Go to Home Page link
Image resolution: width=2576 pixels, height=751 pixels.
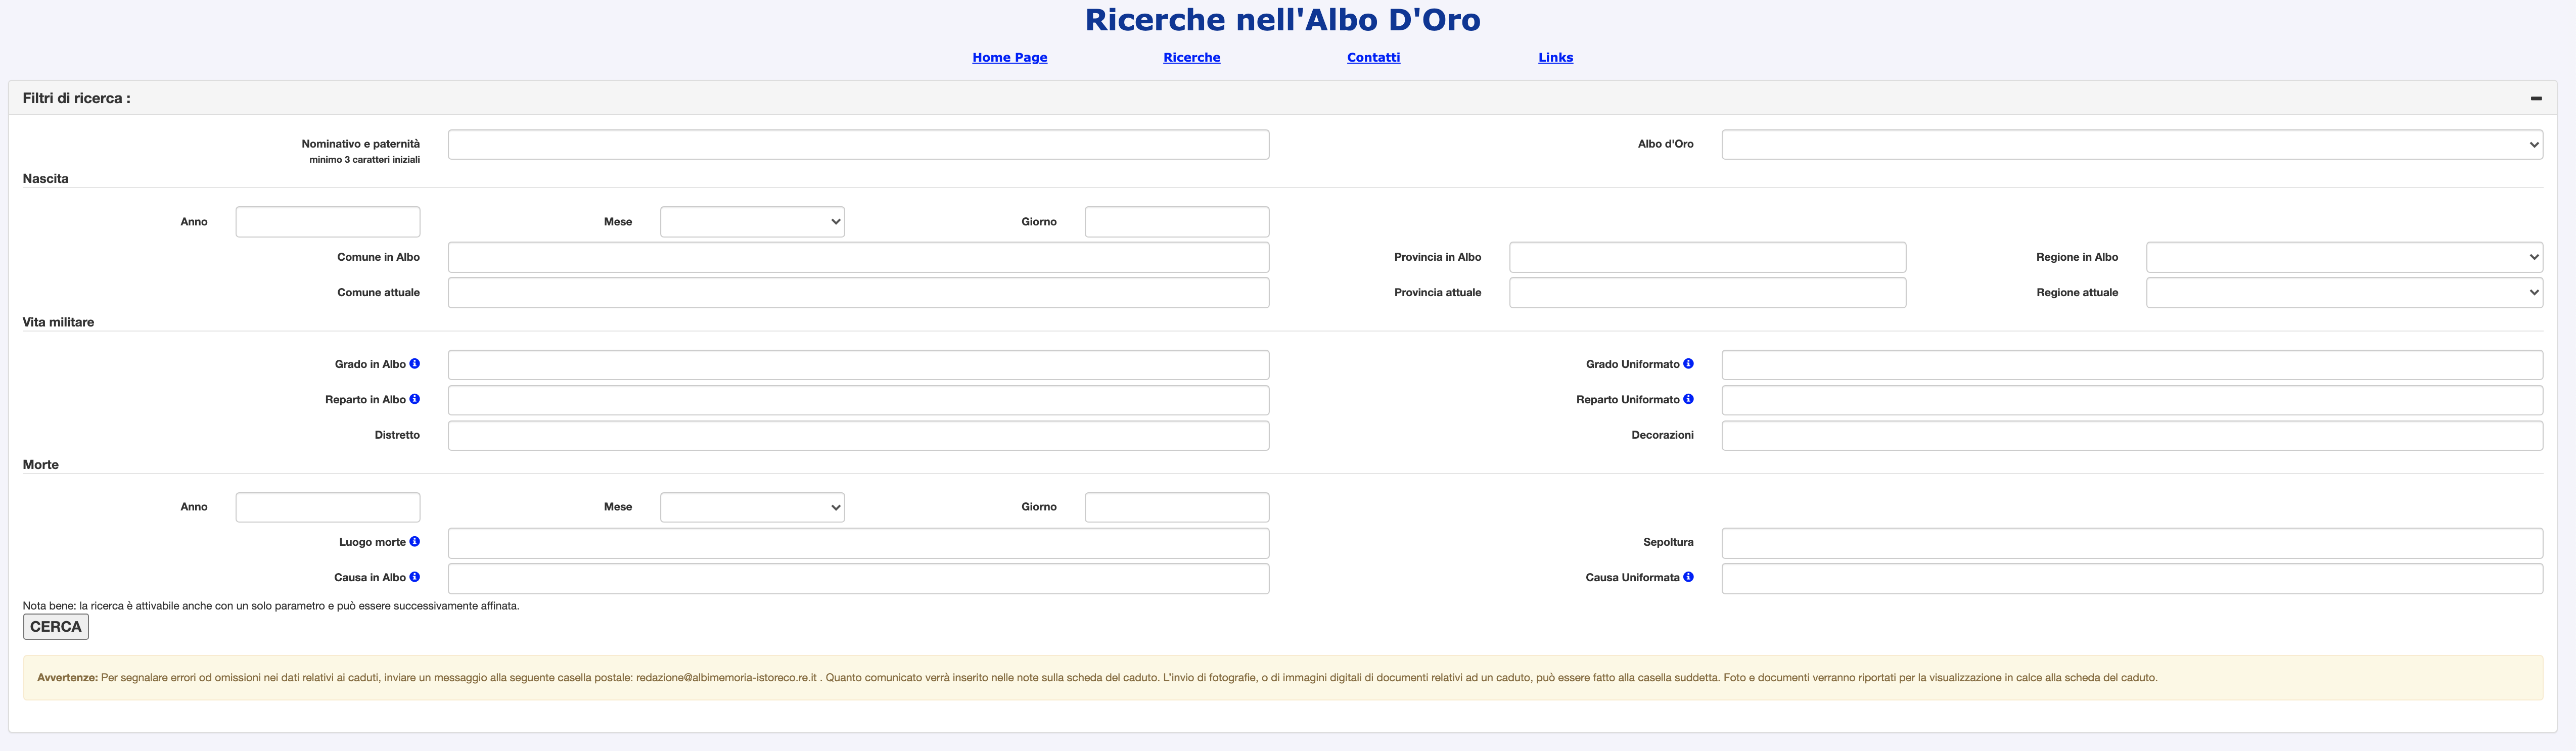[x=1009, y=57]
